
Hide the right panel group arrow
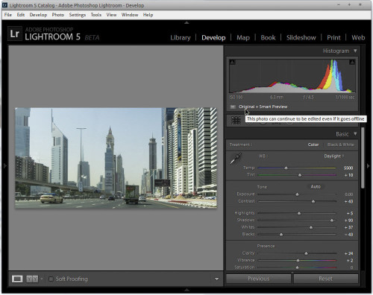pyautogui.click(x=369, y=165)
